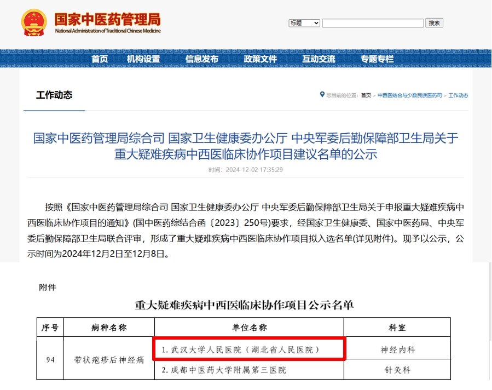
Task: Click the serial number 94 cell
Action: click(x=50, y=359)
